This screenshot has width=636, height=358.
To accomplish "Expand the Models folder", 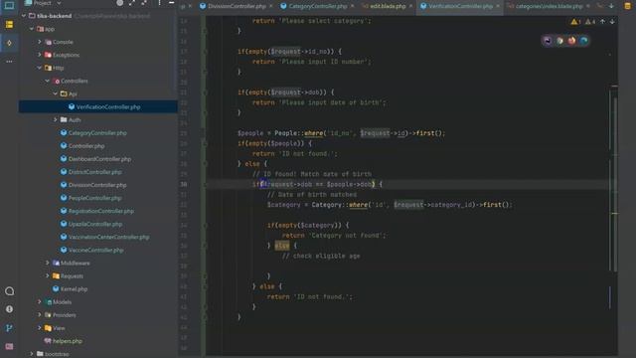I will (x=40, y=302).
